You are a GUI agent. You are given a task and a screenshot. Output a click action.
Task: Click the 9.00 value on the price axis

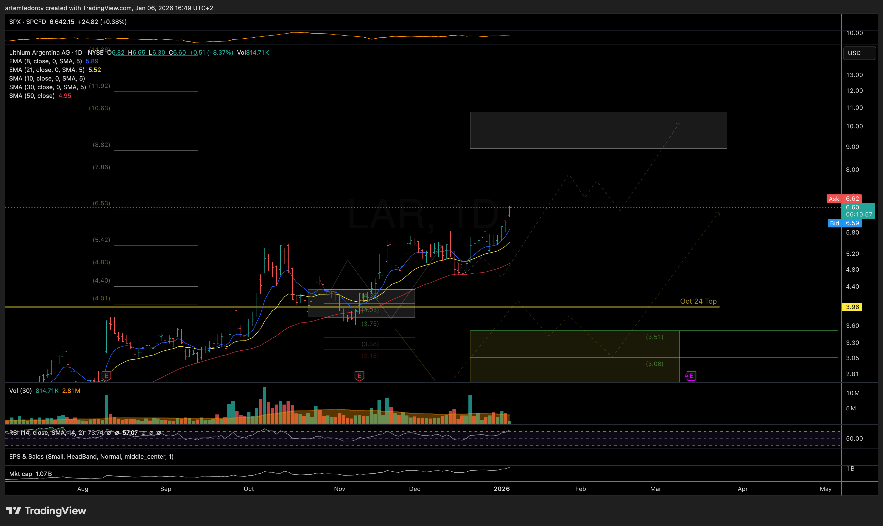click(x=852, y=147)
